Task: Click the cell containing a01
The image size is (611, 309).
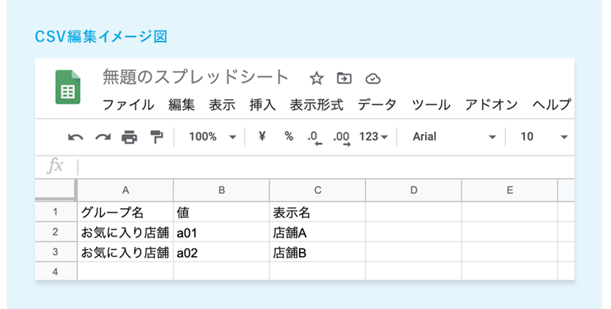Action: (222, 232)
